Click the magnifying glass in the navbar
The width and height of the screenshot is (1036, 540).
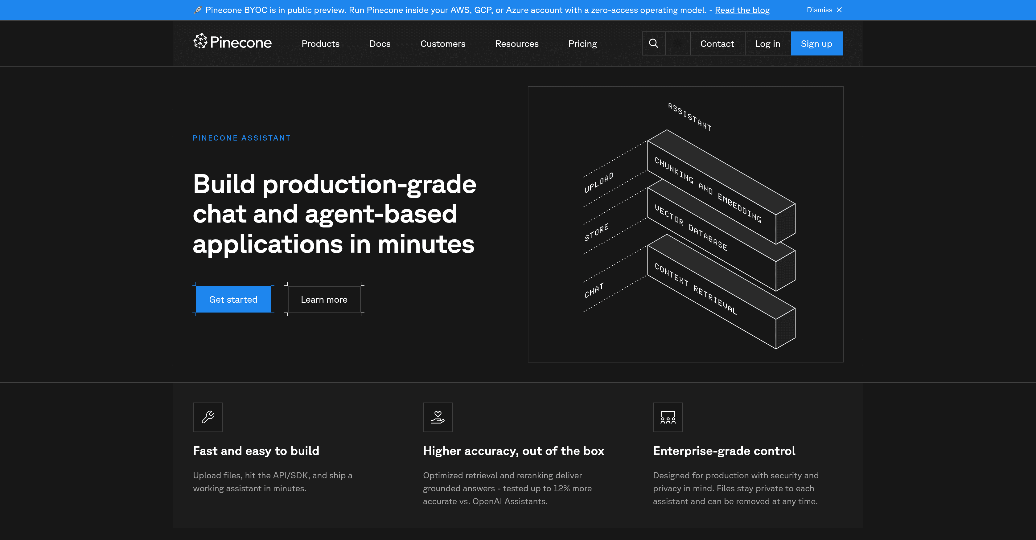tap(654, 43)
